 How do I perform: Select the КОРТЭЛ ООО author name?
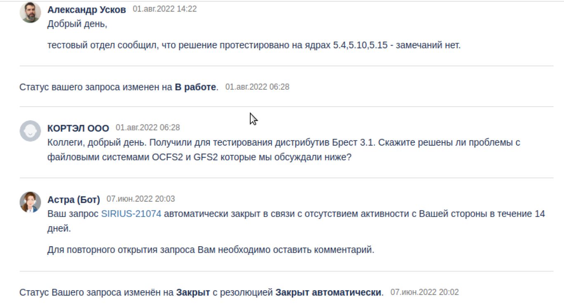click(x=78, y=128)
